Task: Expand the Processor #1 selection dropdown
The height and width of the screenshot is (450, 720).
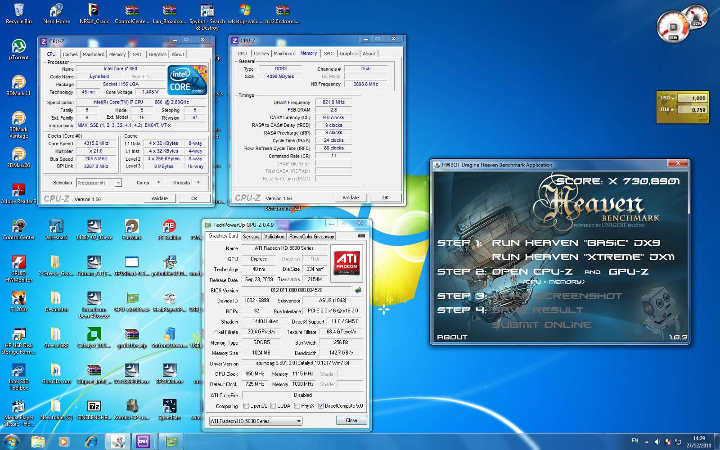Action: [x=118, y=183]
